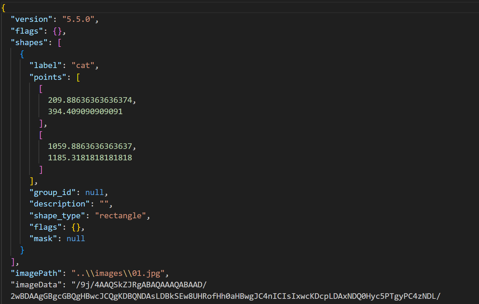
Task: Select the "..\\images\\01.jpg" path value
Action: (118, 273)
